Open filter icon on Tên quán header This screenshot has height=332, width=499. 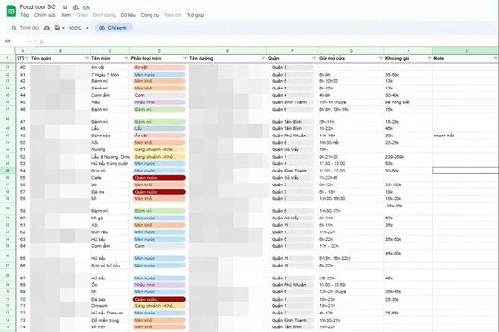coord(87,58)
